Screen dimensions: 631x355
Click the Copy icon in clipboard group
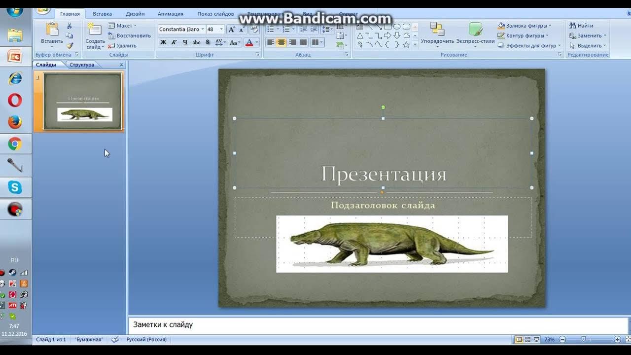70,35
